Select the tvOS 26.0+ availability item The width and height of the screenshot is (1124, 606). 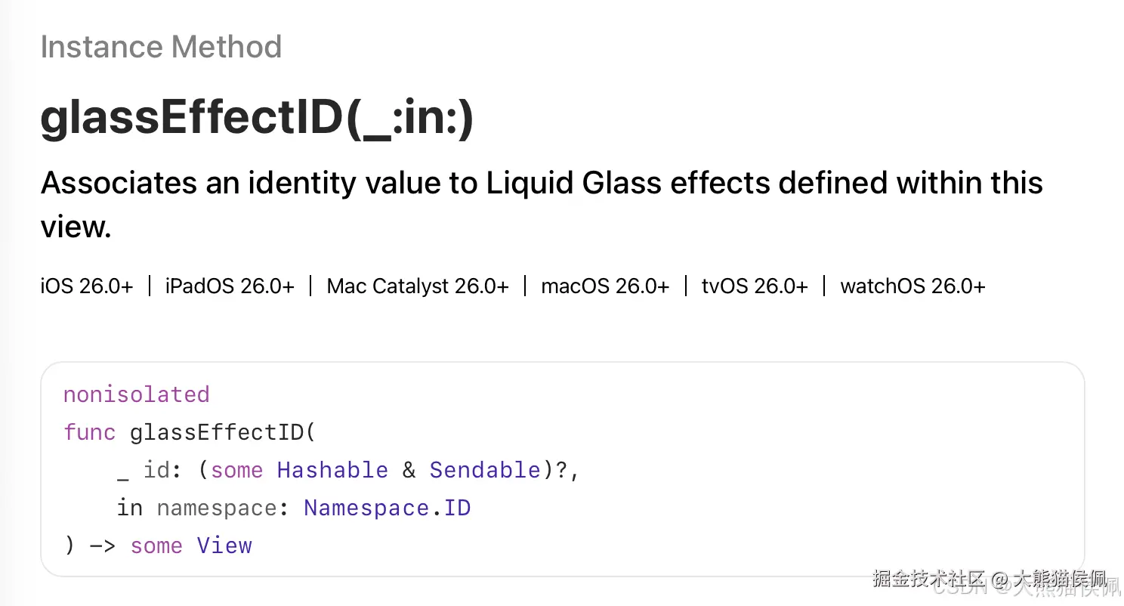(x=755, y=286)
